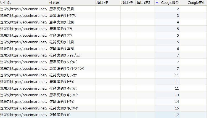This screenshot has width=207, height=118.
Task: Select the 佐賀 海釣り ティップラン keyword cell
Action: 72,55
